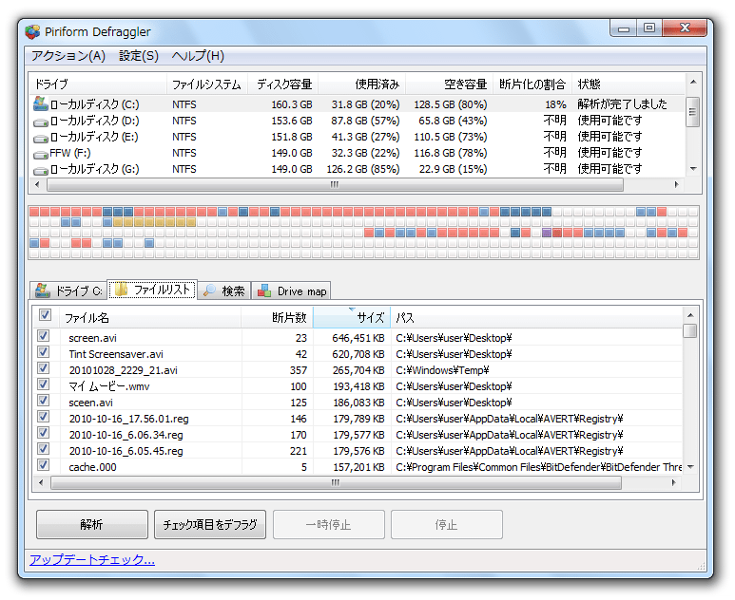Screen dimensions: 735x600
Task: Uncheck the checkbox for 20101028_2229_21.avi
Action: 43,368
